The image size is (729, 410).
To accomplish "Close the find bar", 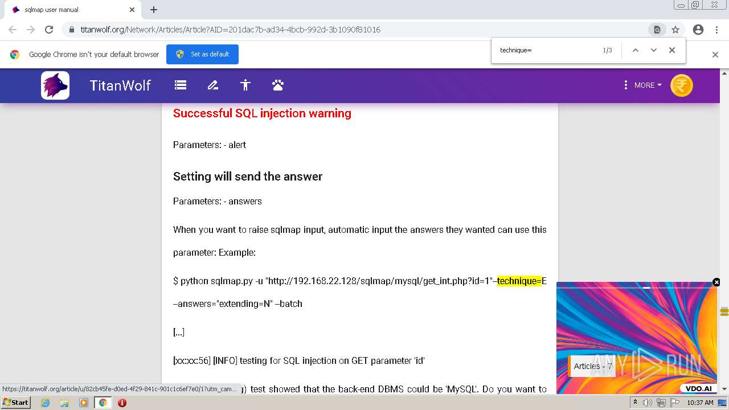I will 672,50.
